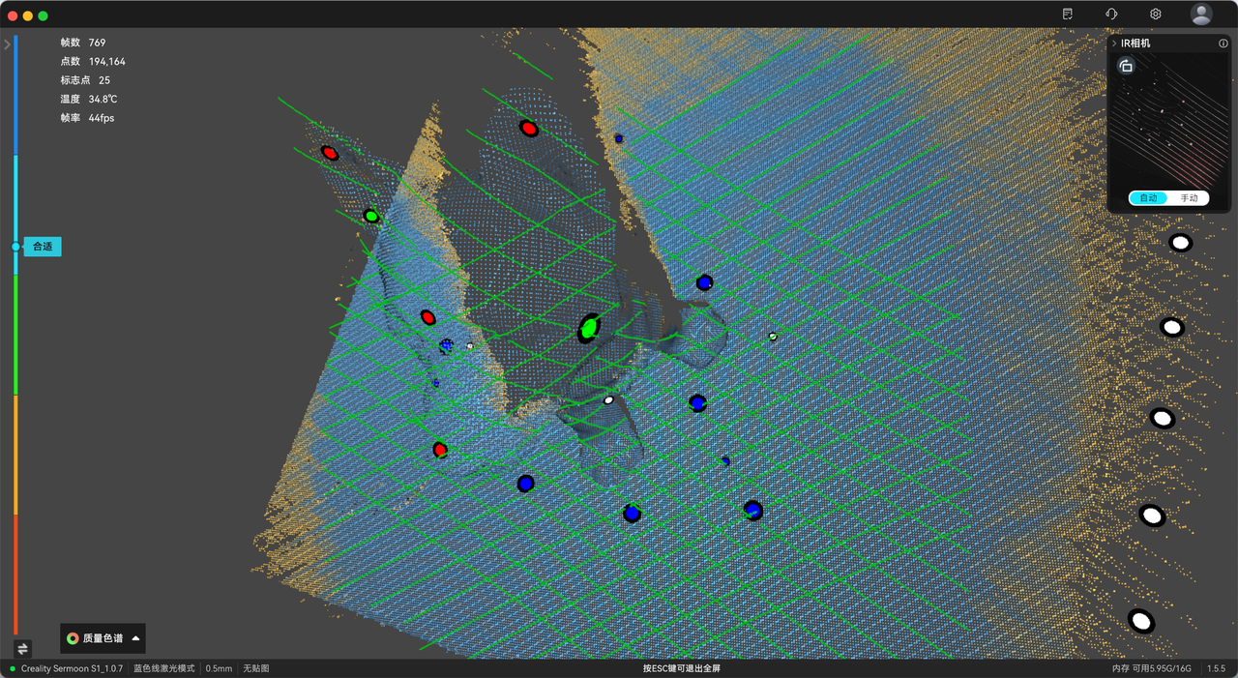The image size is (1238, 678).
Task: Click the rotate icon on the IR camera preview
Action: pyautogui.click(x=1125, y=66)
